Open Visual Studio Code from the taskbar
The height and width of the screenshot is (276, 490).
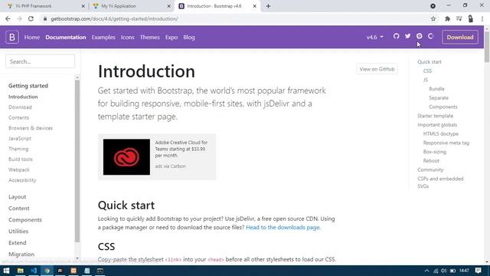[x=34, y=271]
